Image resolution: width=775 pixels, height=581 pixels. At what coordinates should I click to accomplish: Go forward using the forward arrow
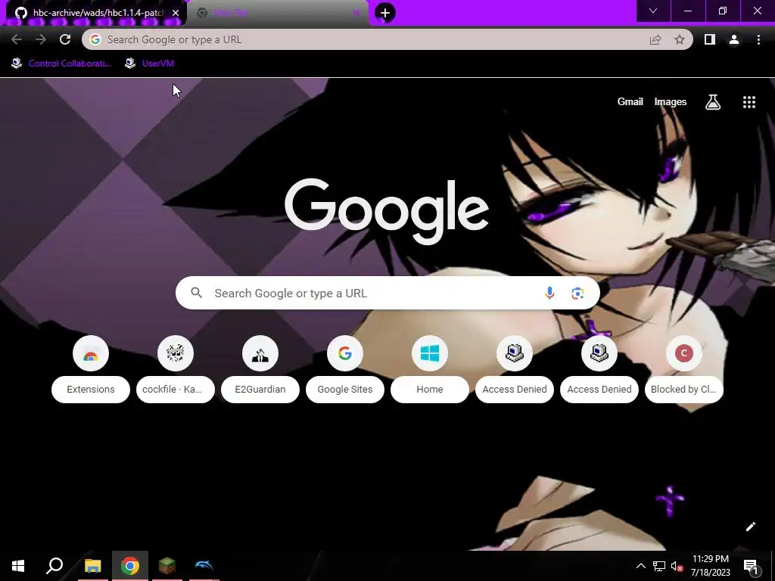pyautogui.click(x=41, y=39)
